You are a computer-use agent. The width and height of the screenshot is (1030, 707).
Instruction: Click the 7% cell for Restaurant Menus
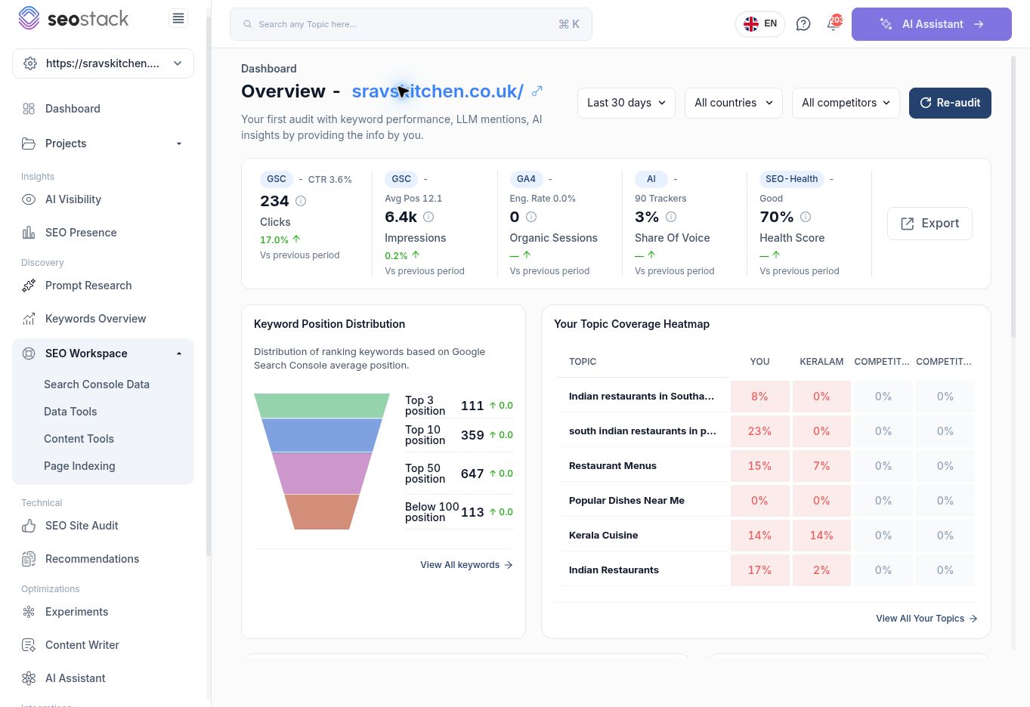[821, 466]
